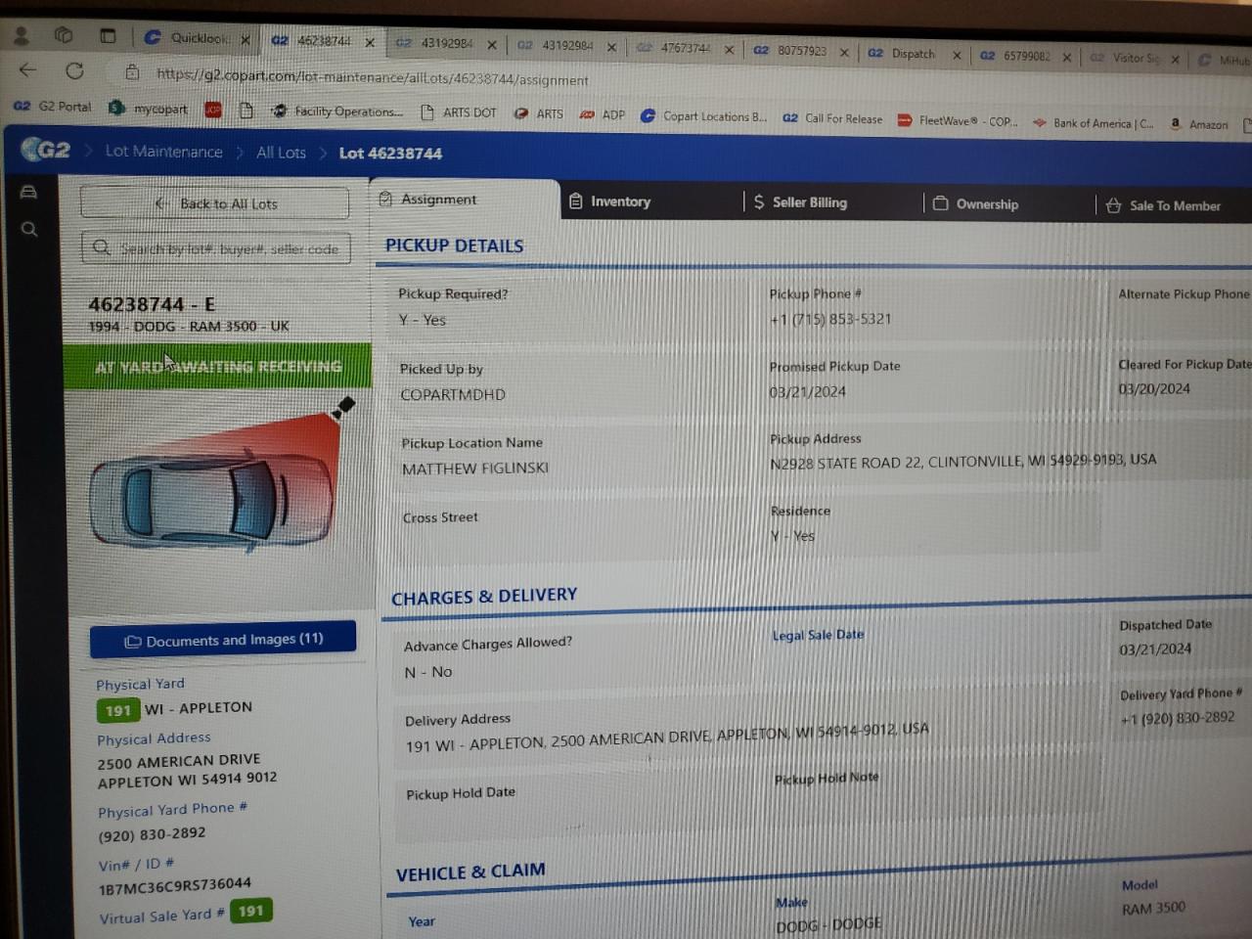Open search icon in left sidebar

tap(29, 229)
